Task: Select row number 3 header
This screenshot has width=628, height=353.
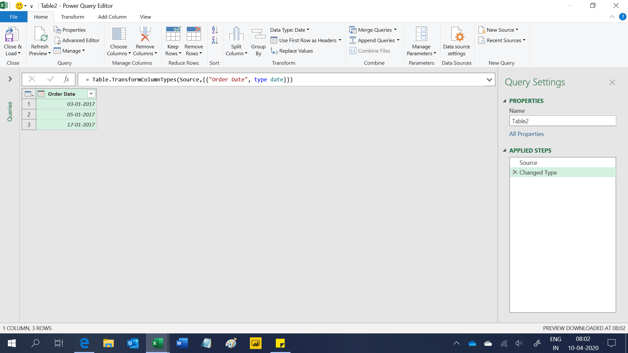Action: [29, 125]
